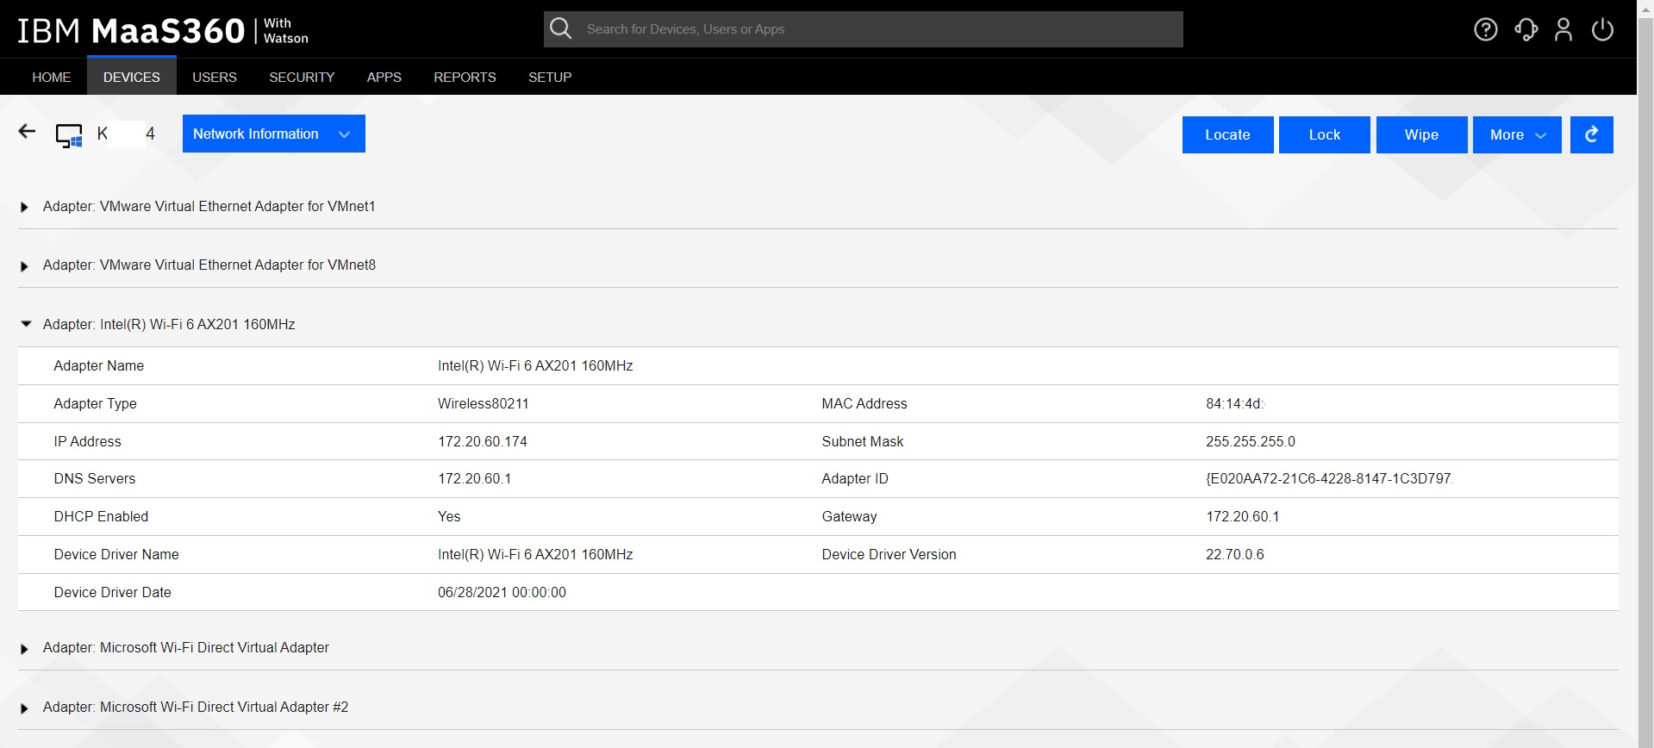This screenshot has height=748, width=1654.
Task: Open the HOME menu
Action: pos(52,77)
